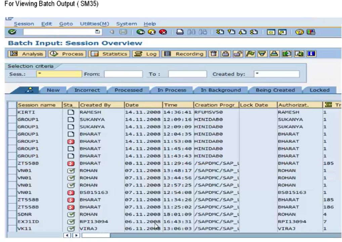
Task: Click the Session name column header
Action: point(40,105)
